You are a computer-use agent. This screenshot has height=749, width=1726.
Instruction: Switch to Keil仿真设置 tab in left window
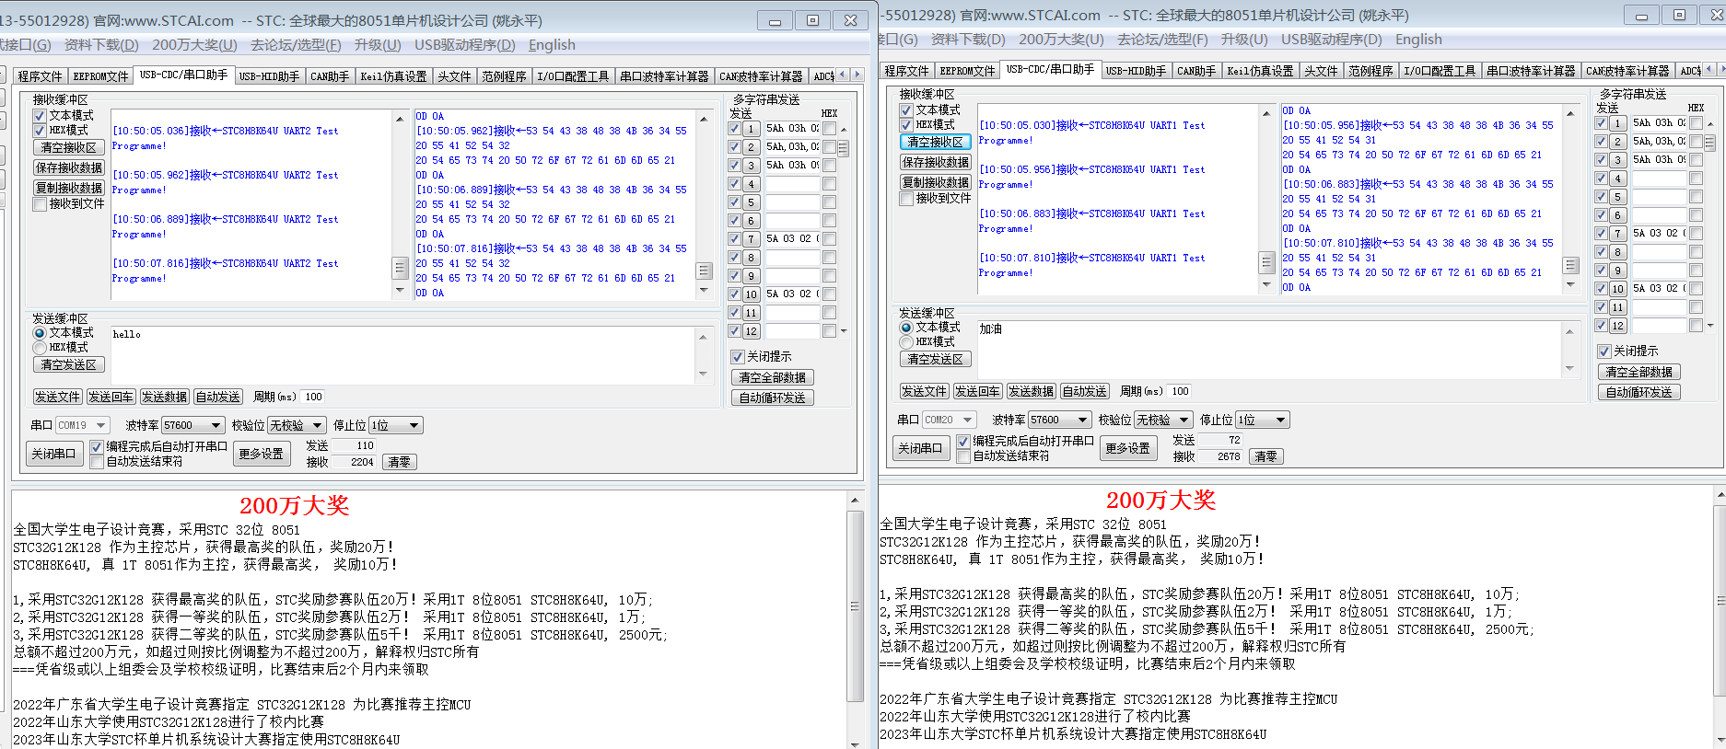pos(393,76)
